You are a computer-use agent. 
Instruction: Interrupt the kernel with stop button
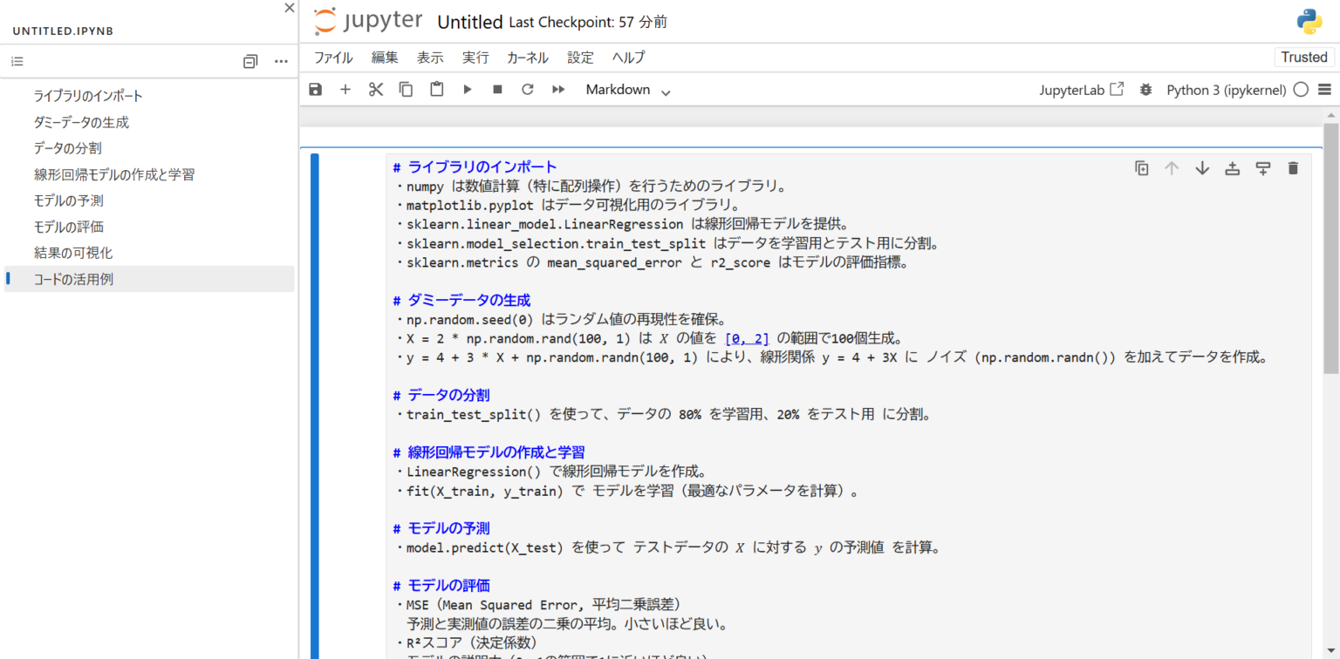(x=498, y=89)
